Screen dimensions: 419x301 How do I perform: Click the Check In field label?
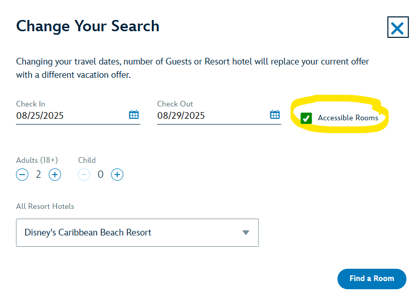(31, 104)
